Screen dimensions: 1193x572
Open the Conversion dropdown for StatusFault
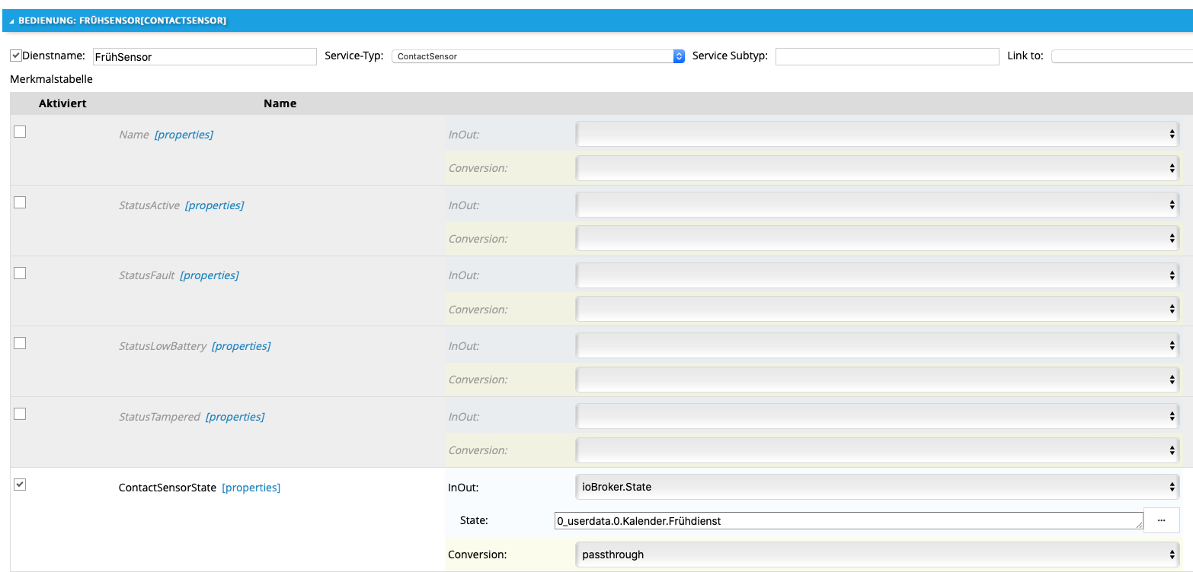point(877,310)
